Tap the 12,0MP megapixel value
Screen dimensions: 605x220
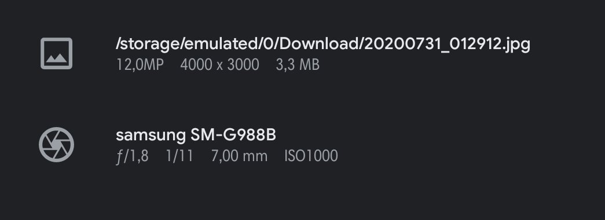point(140,65)
